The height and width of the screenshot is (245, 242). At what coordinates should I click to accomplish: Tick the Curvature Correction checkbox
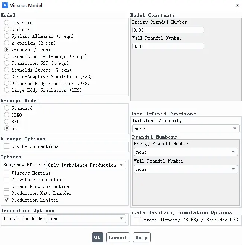pyautogui.click(x=7, y=179)
